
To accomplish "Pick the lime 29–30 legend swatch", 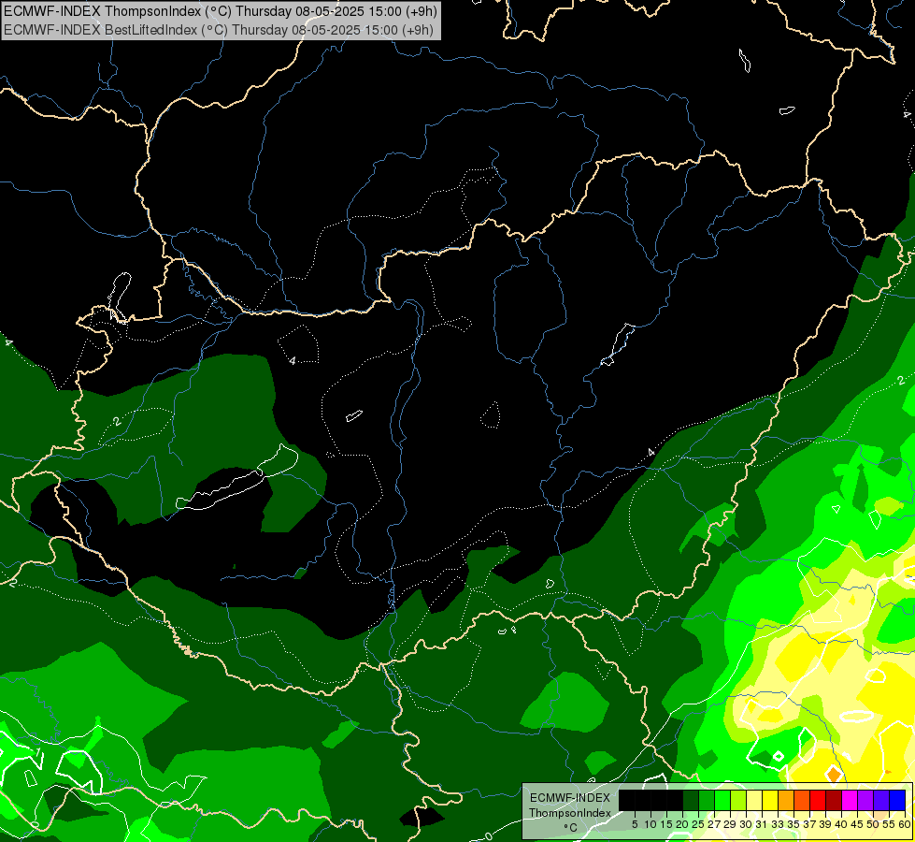I will (x=738, y=800).
